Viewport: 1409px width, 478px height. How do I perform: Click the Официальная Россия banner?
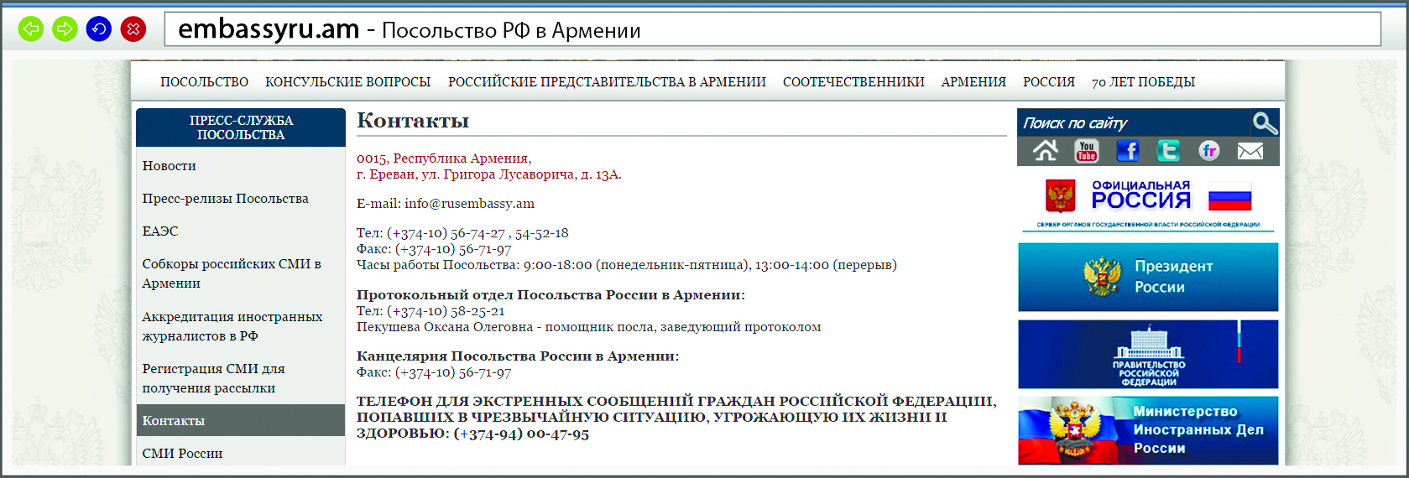pyautogui.click(x=1148, y=204)
